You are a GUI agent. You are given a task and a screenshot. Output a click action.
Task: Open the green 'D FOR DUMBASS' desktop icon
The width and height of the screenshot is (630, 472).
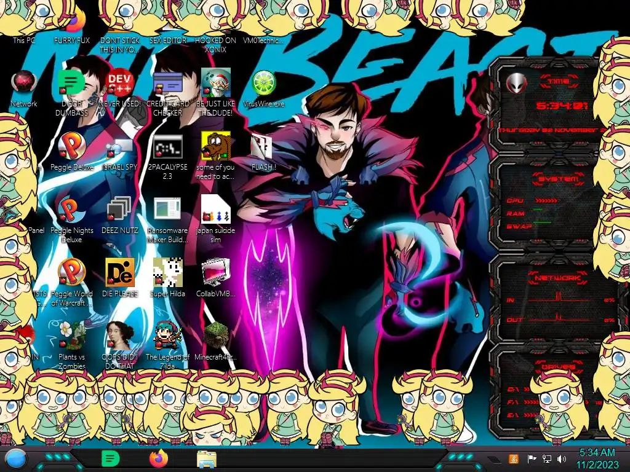71,82
